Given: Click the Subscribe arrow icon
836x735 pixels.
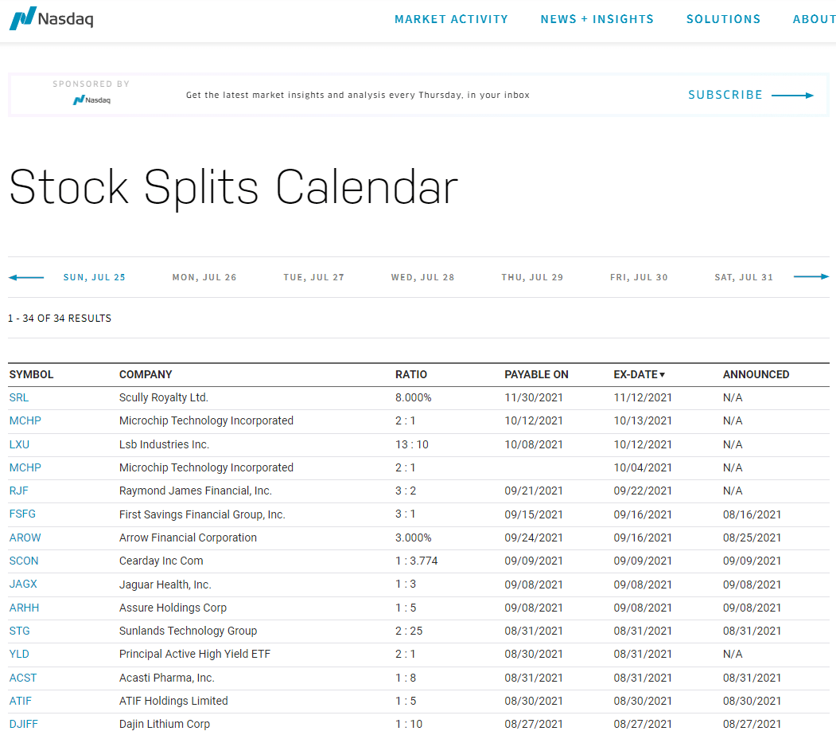Looking at the screenshot, I should point(792,96).
